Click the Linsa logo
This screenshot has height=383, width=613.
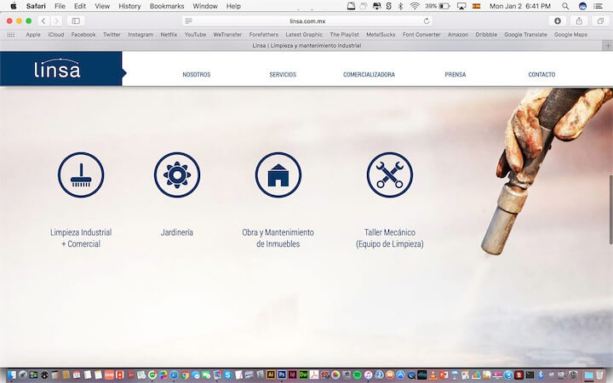[58, 69]
